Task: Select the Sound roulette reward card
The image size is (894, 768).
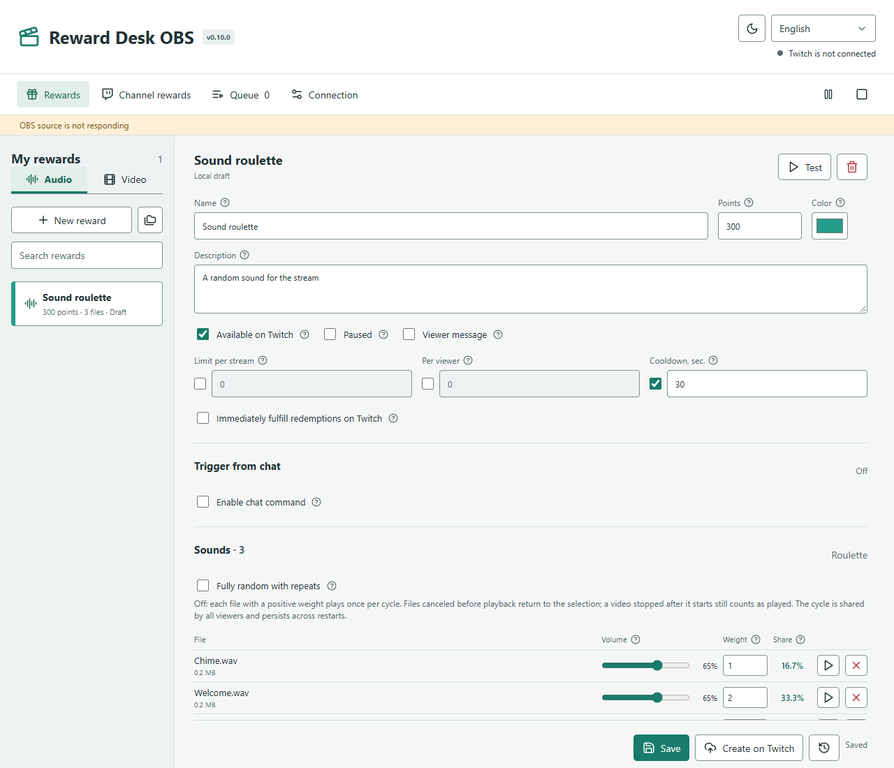Action: tap(87, 304)
